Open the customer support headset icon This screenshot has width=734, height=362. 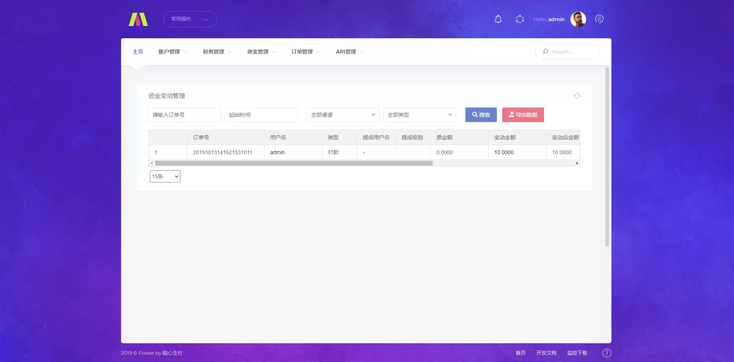(519, 19)
